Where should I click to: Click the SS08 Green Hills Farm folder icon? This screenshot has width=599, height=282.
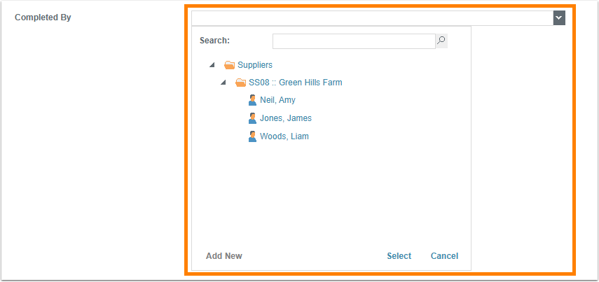[x=241, y=83]
